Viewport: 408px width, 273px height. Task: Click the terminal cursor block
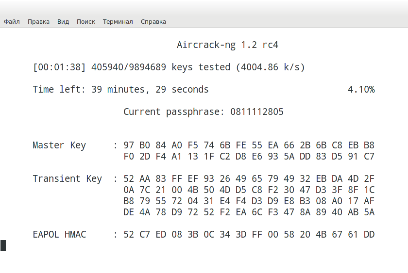pyautogui.click(x=3, y=245)
